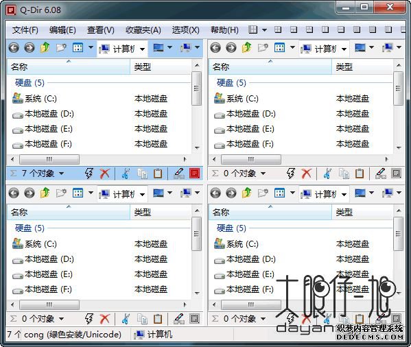Click the edit pen icon in top-left pane
The width and height of the screenshot is (411, 347).
pyautogui.click(x=179, y=173)
